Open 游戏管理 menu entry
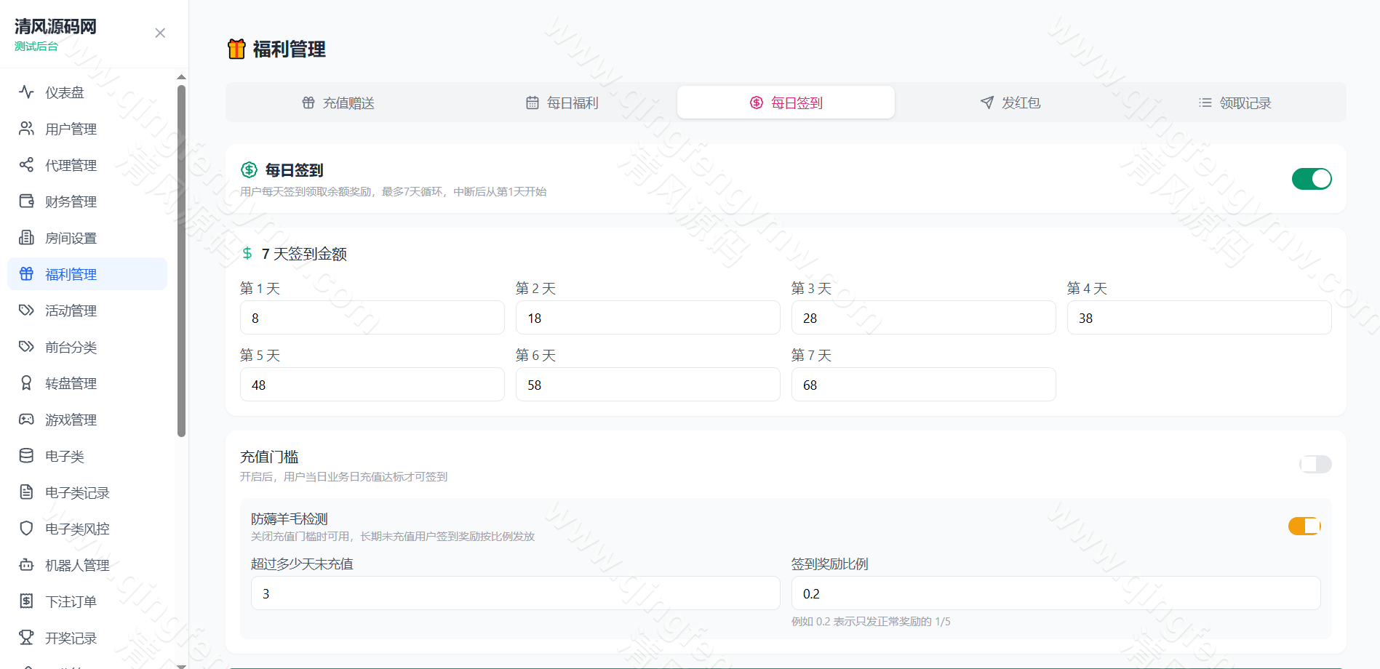 [87, 420]
